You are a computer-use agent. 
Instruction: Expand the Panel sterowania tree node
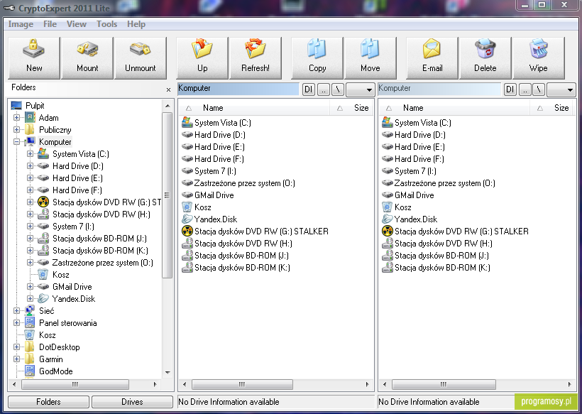pyautogui.click(x=16, y=322)
